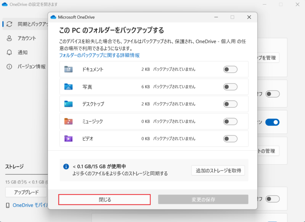Open 同期とバックアップ section in settings sidebar

point(25,24)
